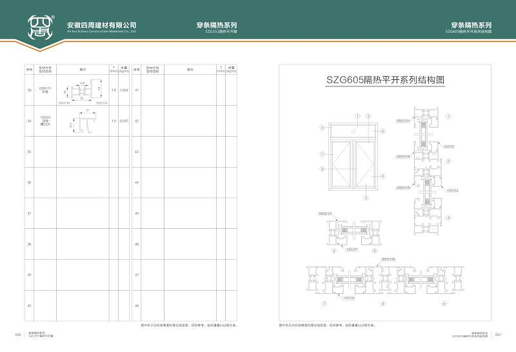Click table row number 35
This screenshot has width=516, height=352.
point(29,152)
